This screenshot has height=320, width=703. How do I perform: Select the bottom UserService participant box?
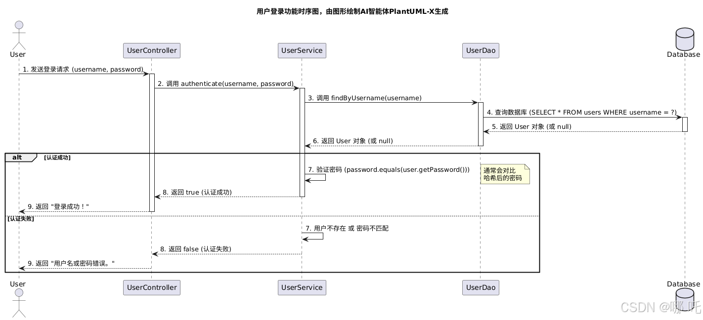(x=302, y=287)
